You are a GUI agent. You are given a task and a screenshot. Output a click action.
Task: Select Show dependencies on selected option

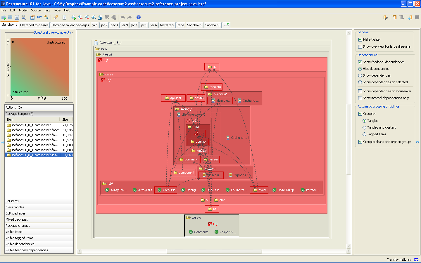click(360, 82)
